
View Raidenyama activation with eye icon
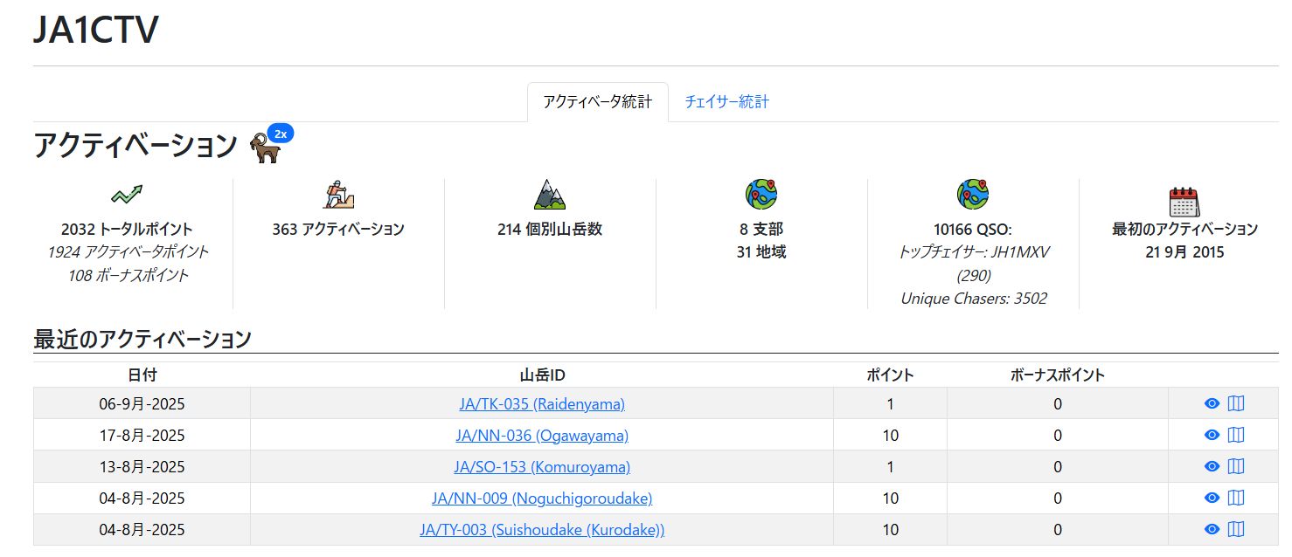tap(1212, 403)
